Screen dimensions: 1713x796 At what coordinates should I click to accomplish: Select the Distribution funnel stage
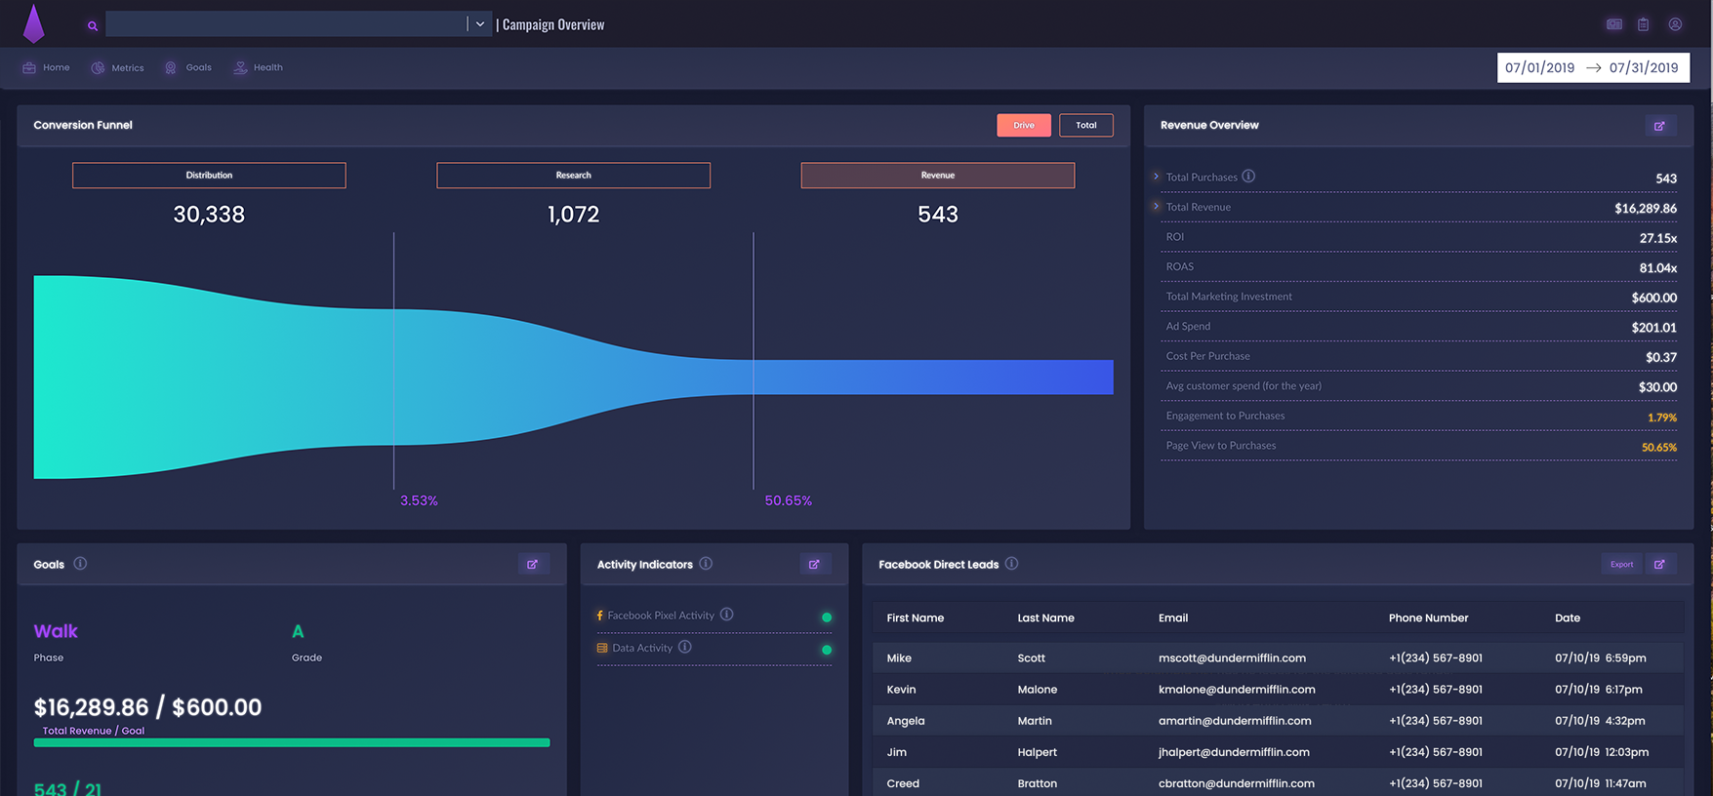(209, 176)
